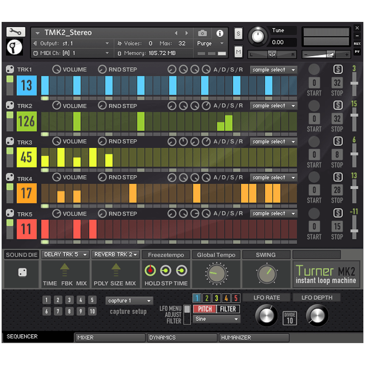Click the delay TIME FBK MIX arrow icon
Viewport: 365px width, 365px height.
point(64,270)
